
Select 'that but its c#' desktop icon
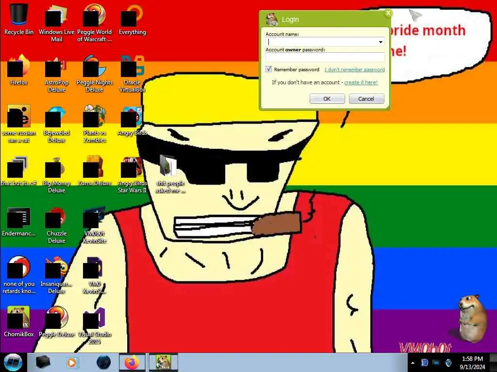pyautogui.click(x=19, y=170)
